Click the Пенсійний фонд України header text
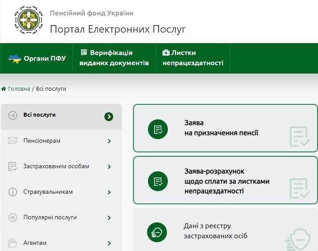This screenshot has width=318, height=251. 92,13
